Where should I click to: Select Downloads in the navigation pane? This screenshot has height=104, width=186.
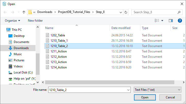click(21, 48)
